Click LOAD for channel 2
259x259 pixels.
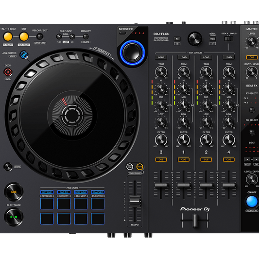coord(206,57)
